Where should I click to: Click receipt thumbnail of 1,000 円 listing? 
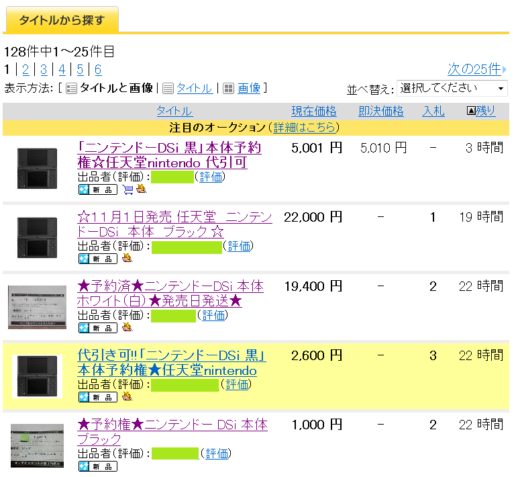click(37, 445)
